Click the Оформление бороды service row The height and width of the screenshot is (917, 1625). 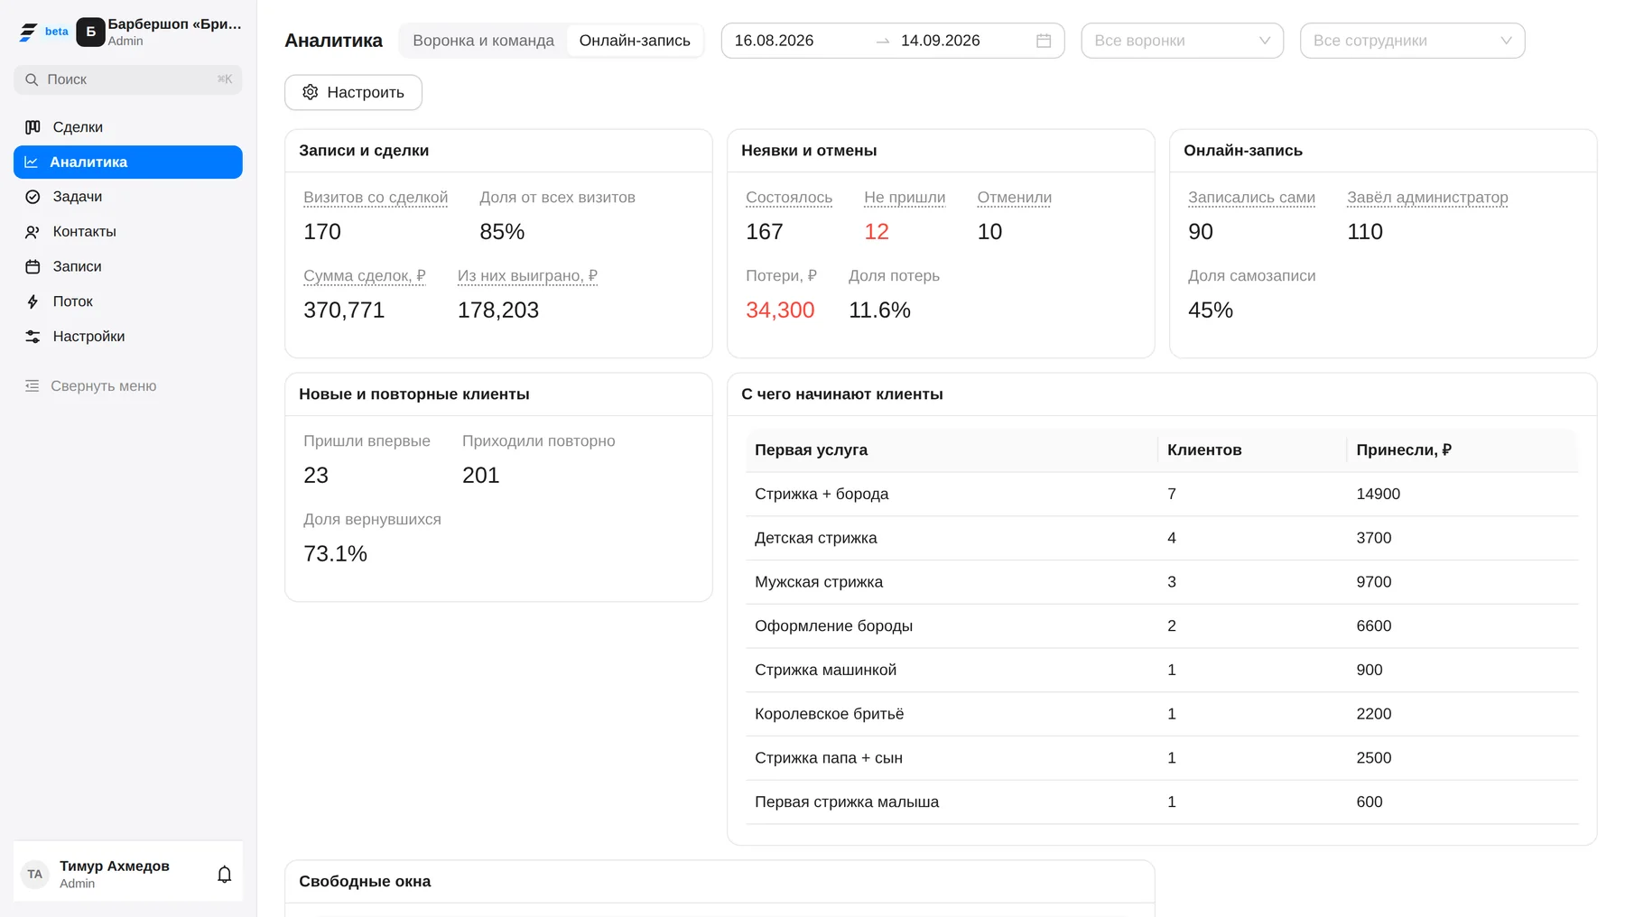[1162, 625]
